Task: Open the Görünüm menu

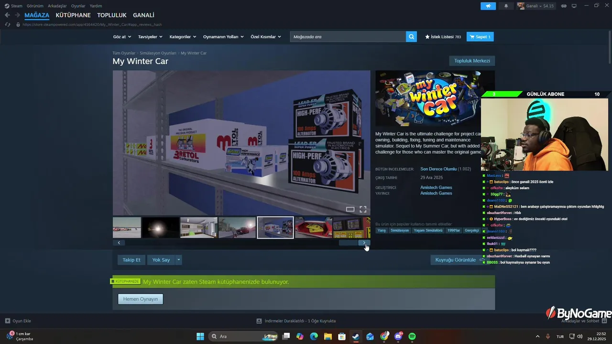Action: tap(35, 6)
